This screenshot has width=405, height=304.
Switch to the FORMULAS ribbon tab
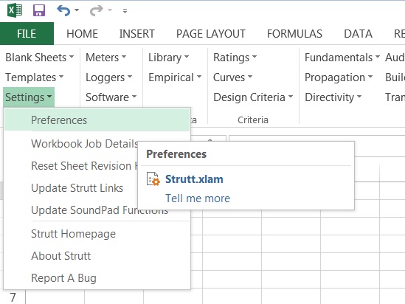pos(294,34)
